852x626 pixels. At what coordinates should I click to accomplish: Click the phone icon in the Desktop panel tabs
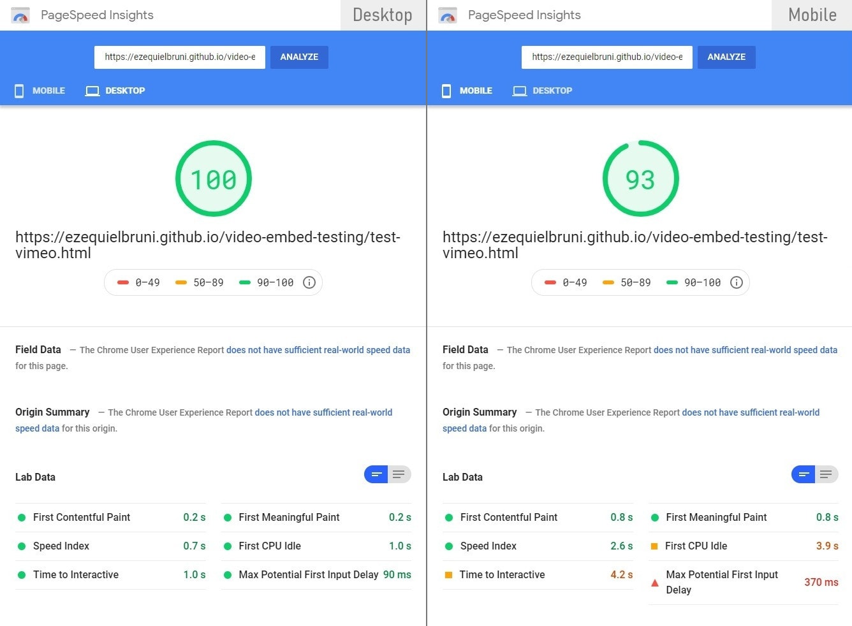pyautogui.click(x=19, y=91)
